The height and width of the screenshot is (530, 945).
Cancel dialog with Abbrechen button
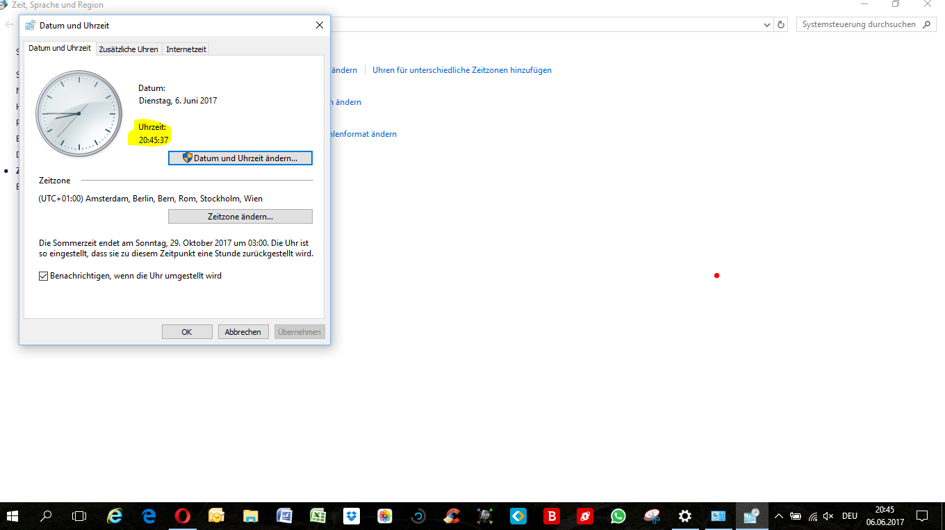(x=243, y=332)
